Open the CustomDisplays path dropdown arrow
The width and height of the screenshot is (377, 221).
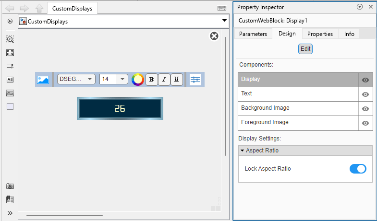coord(224,21)
